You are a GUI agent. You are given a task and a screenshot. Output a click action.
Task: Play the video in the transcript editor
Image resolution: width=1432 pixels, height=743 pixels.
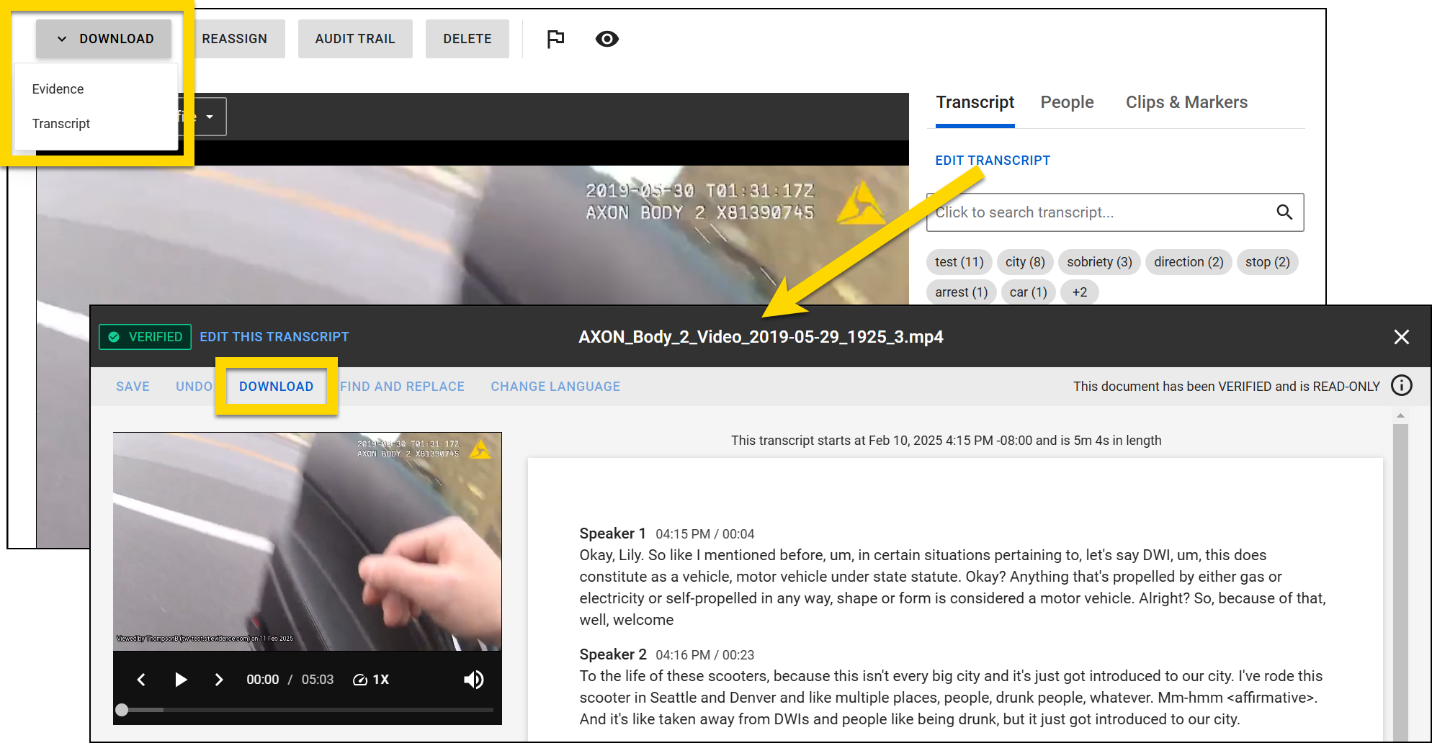[x=180, y=679]
